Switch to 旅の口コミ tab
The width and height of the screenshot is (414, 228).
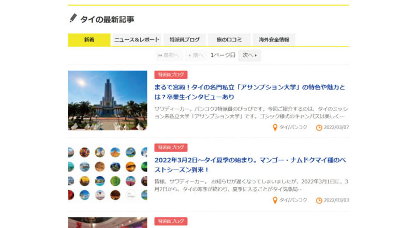[229, 40]
